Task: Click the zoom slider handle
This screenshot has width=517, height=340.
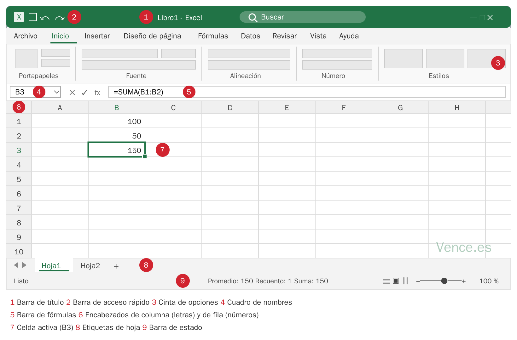Action: coord(444,281)
